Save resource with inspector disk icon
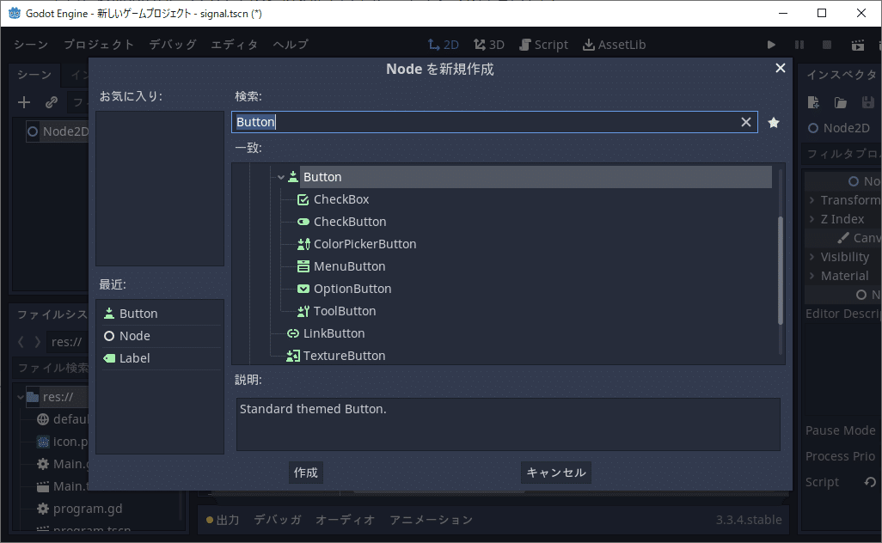Image resolution: width=882 pixels, height=543 pixels. tap(868, 102)
